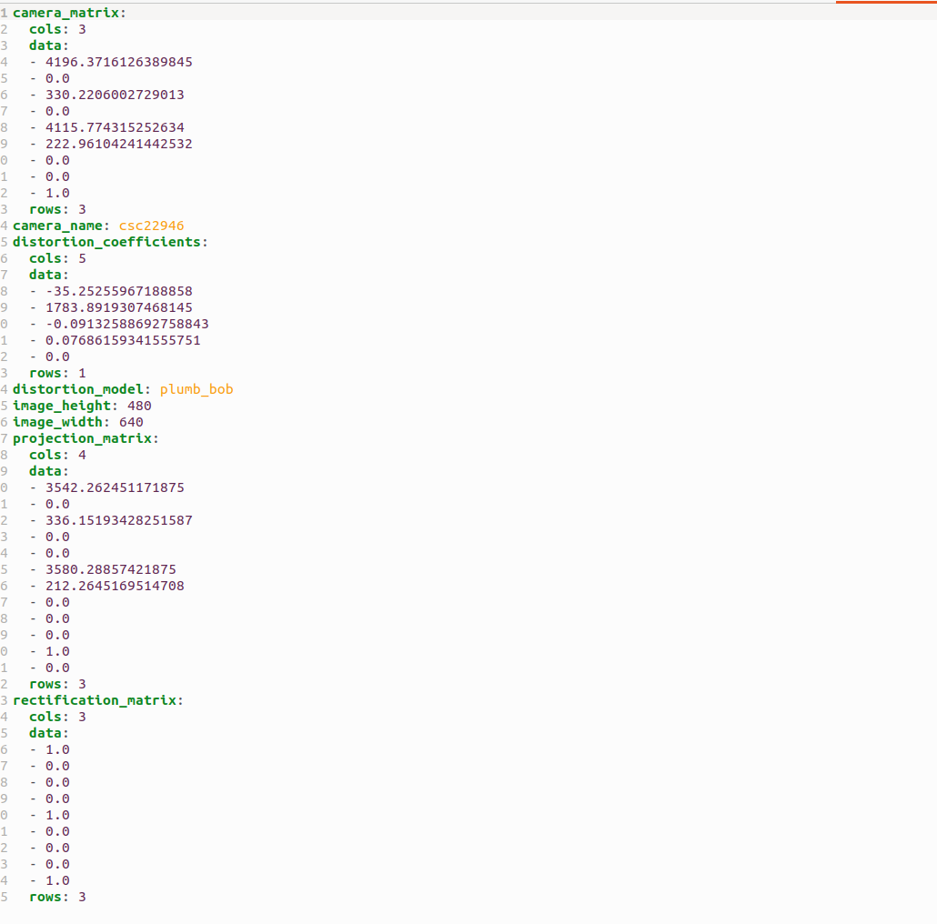Click the value 4115.774315252634
The image size is (937, 924).
coord(115,128)
